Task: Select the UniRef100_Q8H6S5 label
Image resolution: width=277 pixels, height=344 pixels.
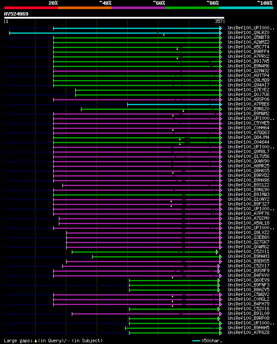Action: (x=248, y=170)
